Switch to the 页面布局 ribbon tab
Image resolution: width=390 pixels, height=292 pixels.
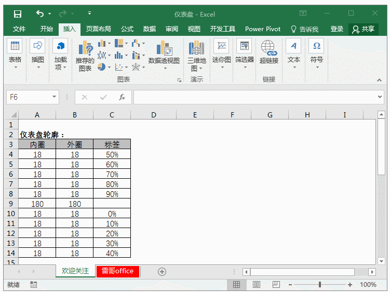[x=99, y=29]
